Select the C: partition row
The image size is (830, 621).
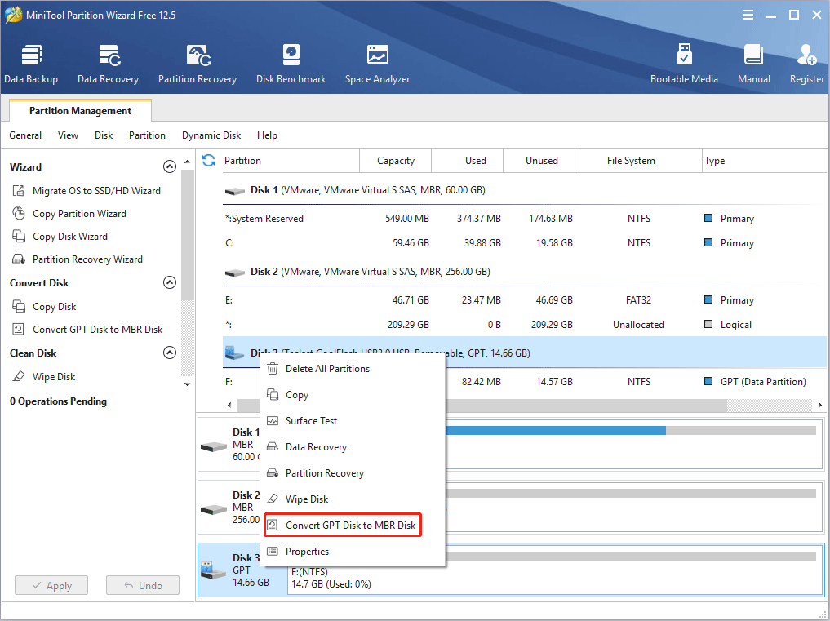524,243
